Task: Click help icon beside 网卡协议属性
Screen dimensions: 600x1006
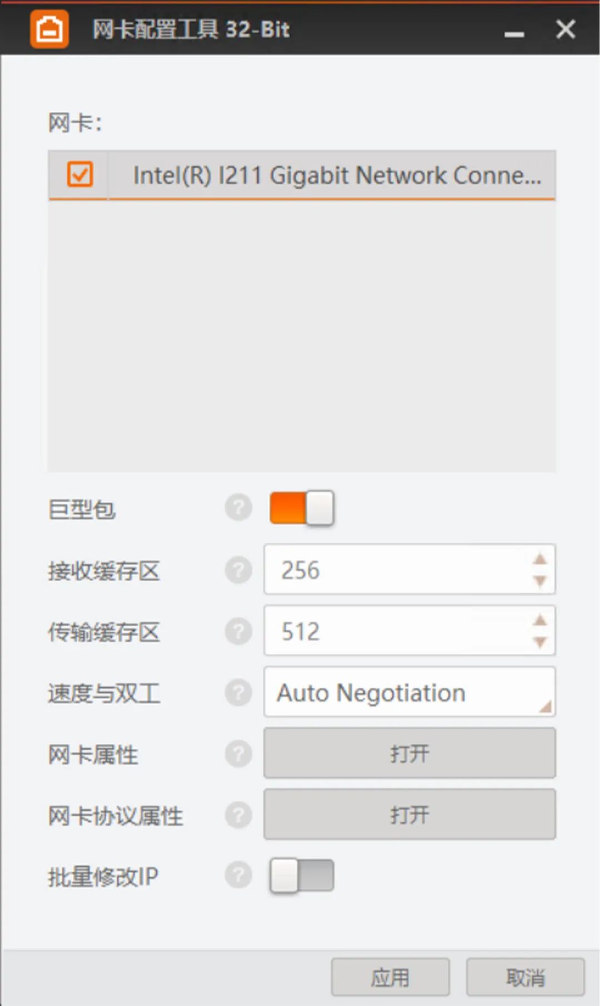Action: [x=238, y=815]
